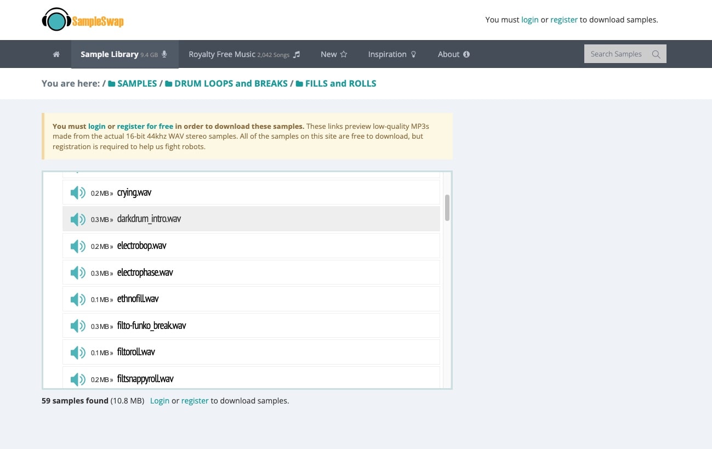Open Royalty Free Music section
712x449 pixels.
244,54
